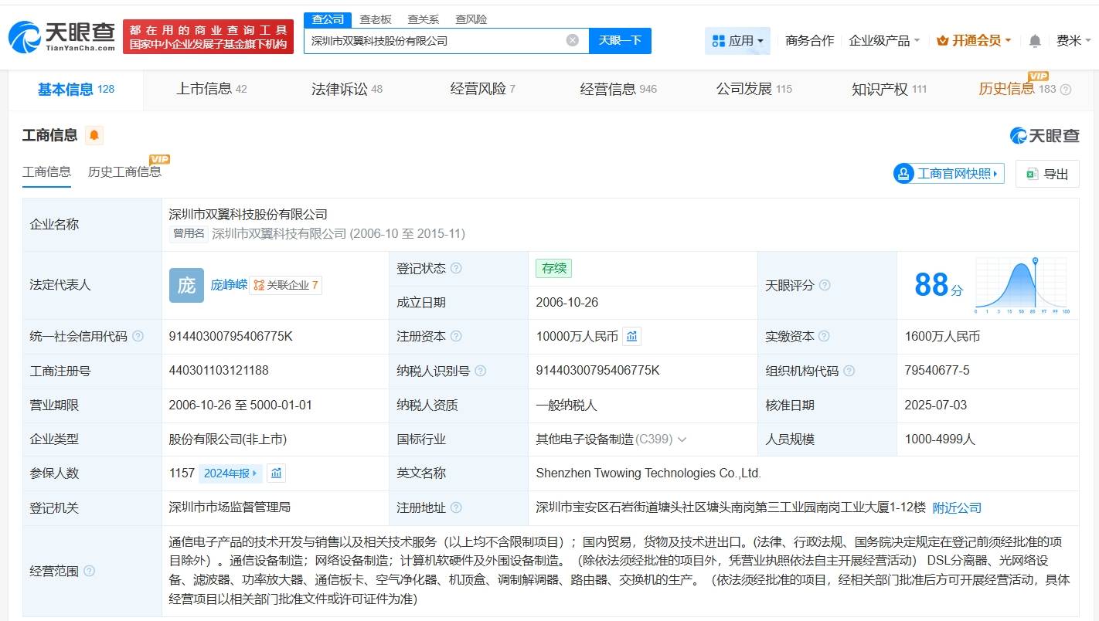The width and height of the screenshot is (1099, 621).
Task: Expand the 其他电子设备制造(C399) industry chevron
Action: 682,439
